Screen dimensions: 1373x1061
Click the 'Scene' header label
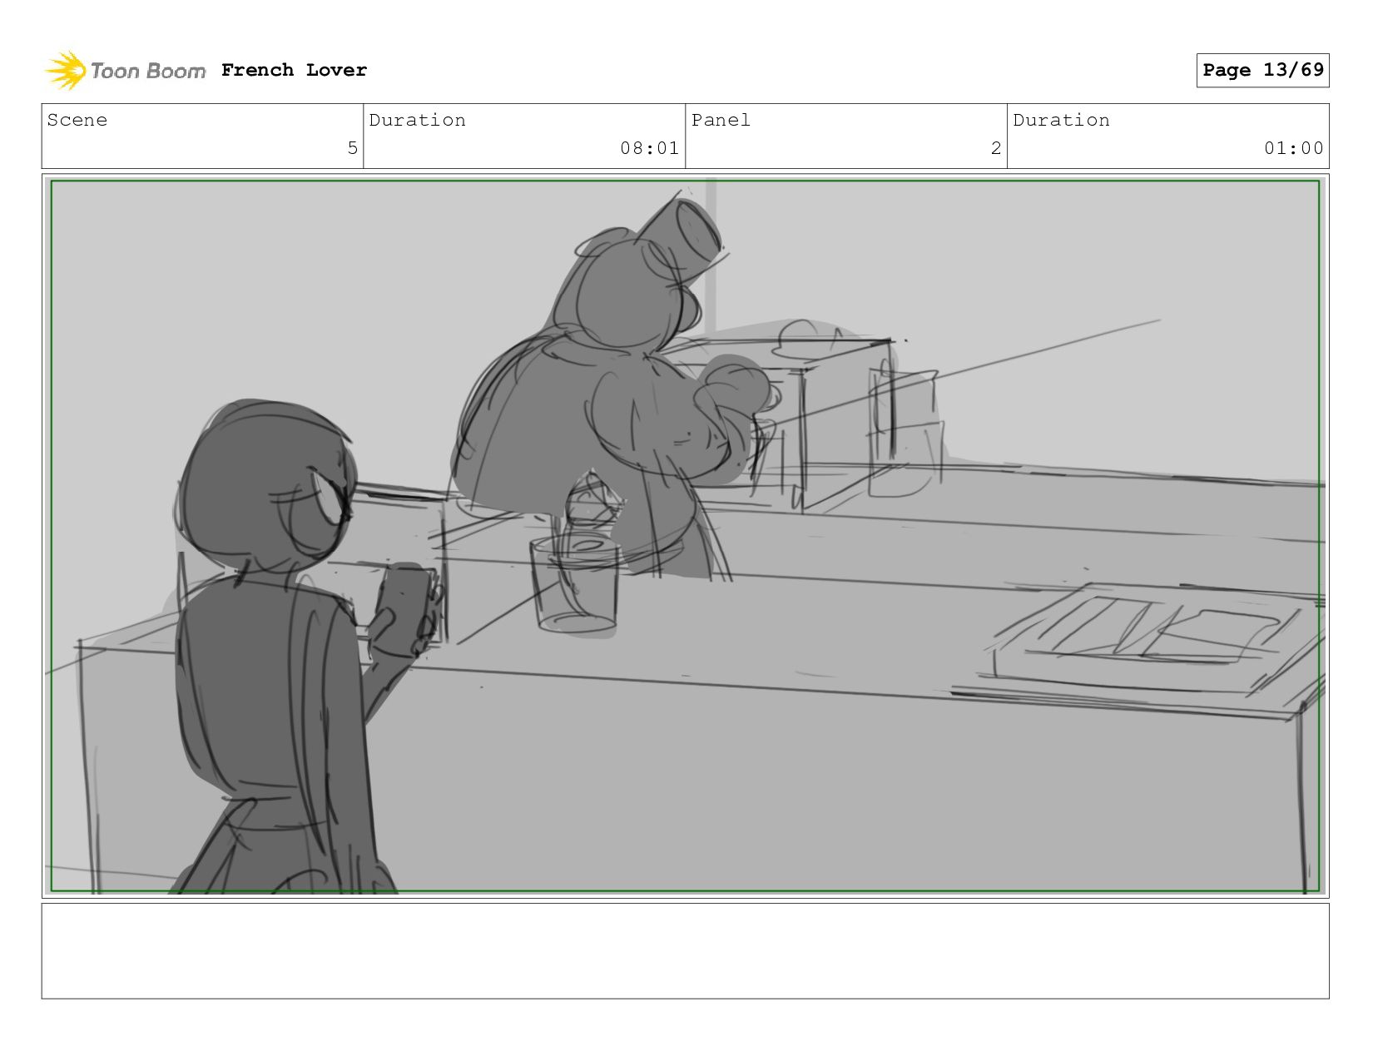tap(77, 120)
